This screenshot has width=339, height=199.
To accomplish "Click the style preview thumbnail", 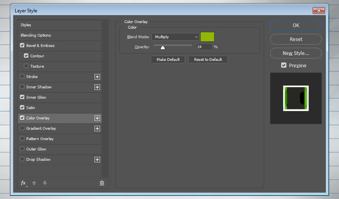I will pos(296,98).
